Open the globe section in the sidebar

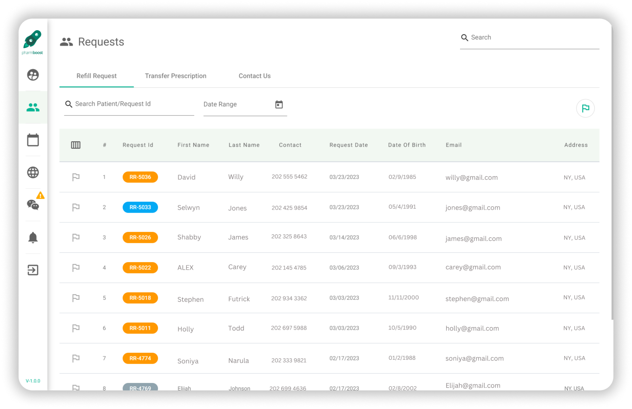pos(33,172)
